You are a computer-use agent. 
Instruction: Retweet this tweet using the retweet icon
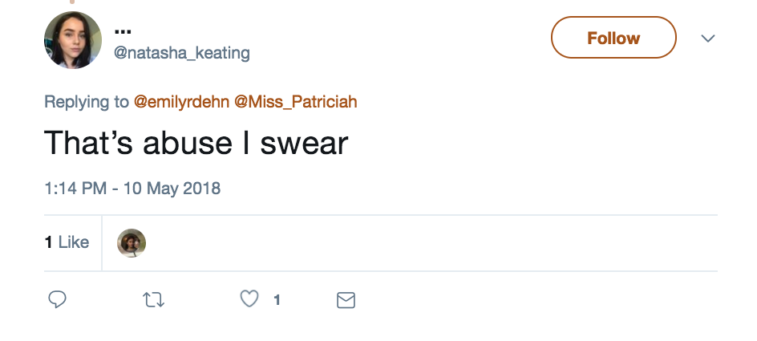152,300
